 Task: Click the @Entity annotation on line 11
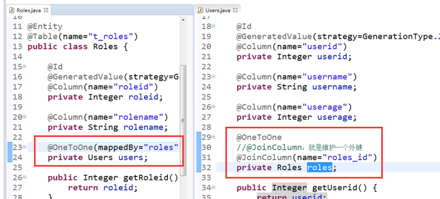tap(45, 26)
